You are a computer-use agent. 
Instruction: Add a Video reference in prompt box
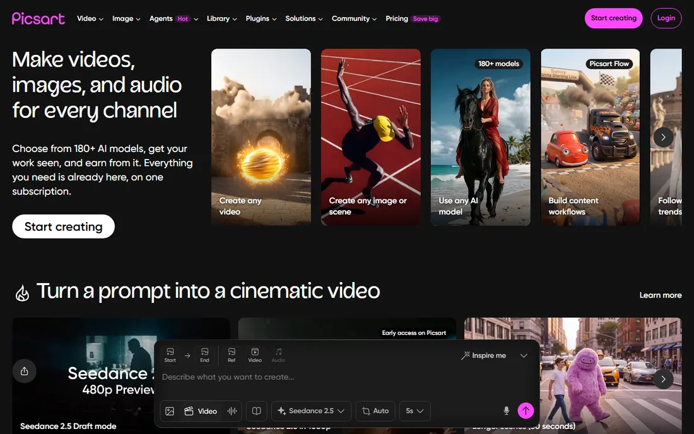(x=255, y=355)
